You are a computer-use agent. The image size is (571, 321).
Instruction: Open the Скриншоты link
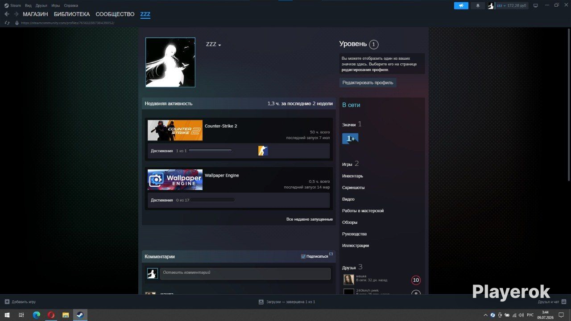[353, 188]
